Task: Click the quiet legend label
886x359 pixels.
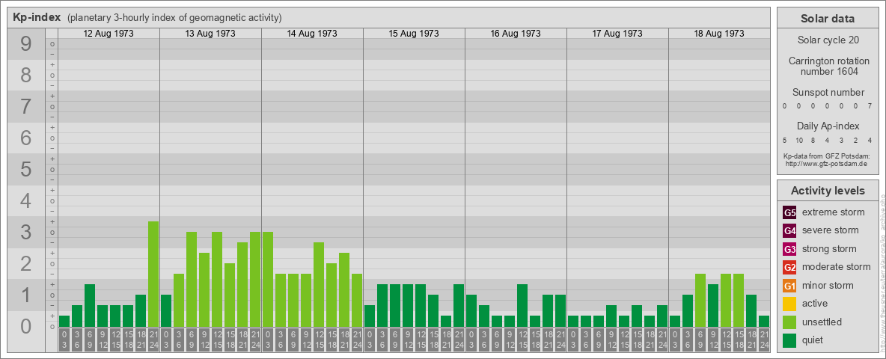Action: [813, 340]
